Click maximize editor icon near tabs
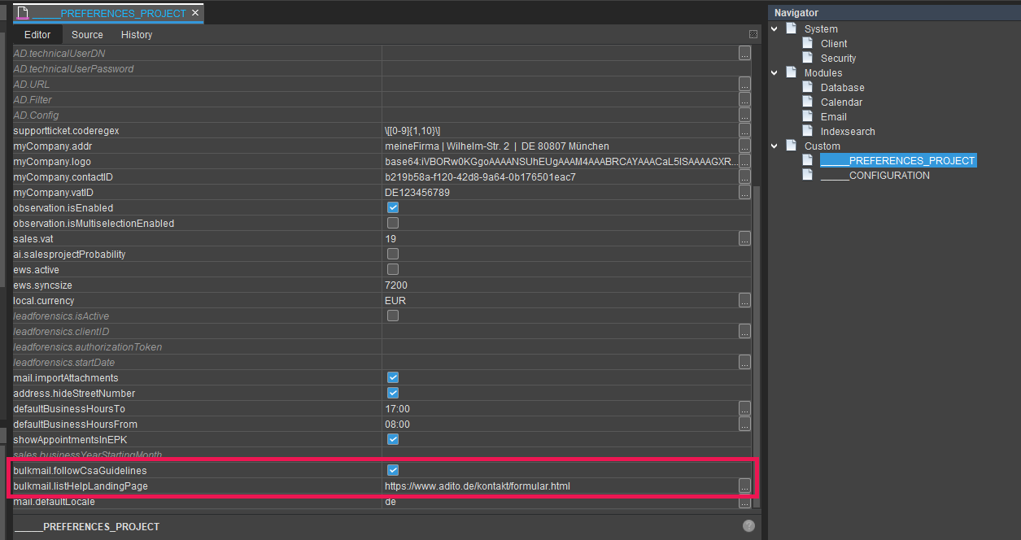 coord(753,34)
